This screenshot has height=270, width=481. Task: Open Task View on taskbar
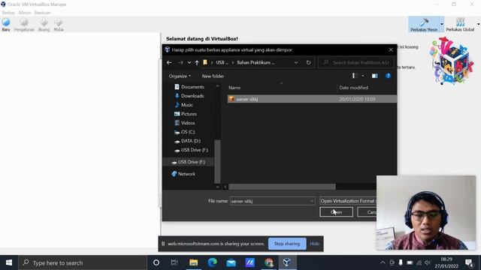coord(174,262)
